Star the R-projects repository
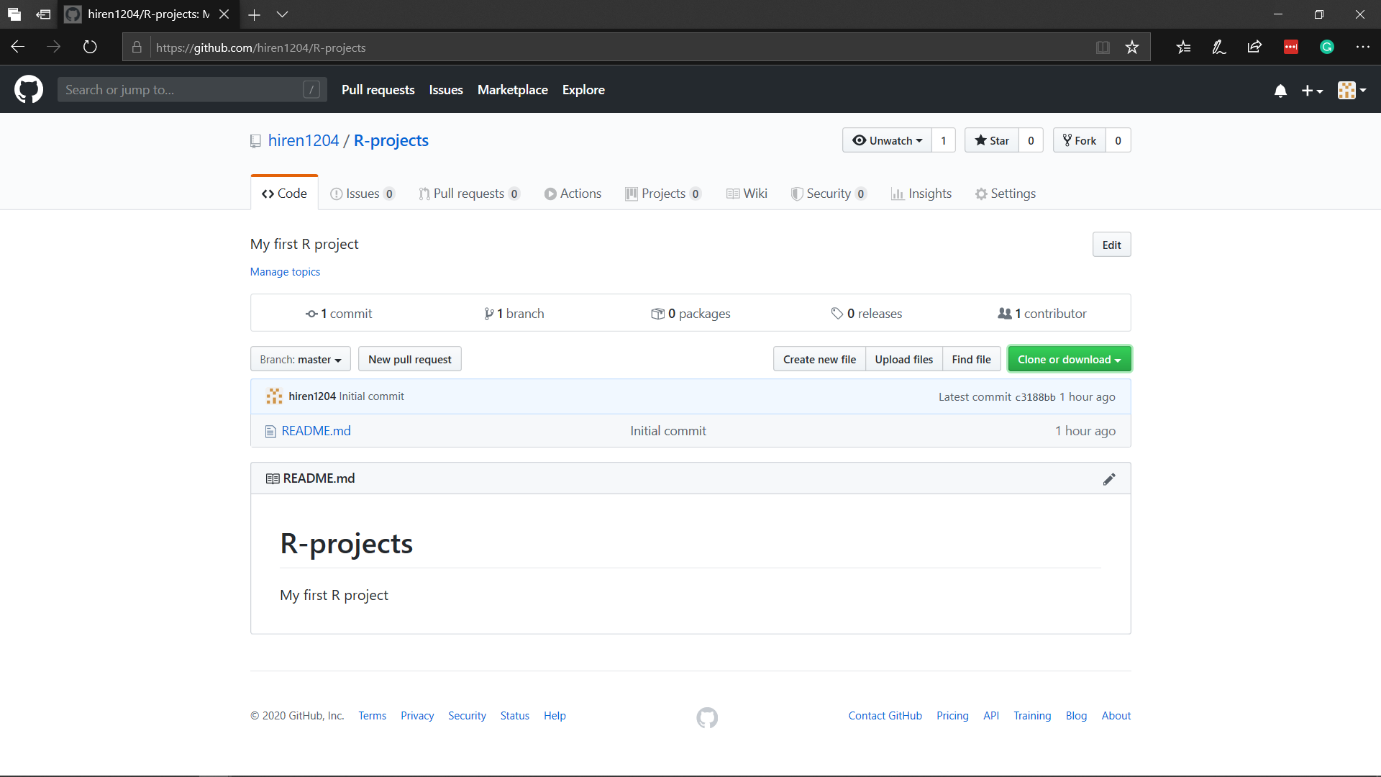 (992, 140)
